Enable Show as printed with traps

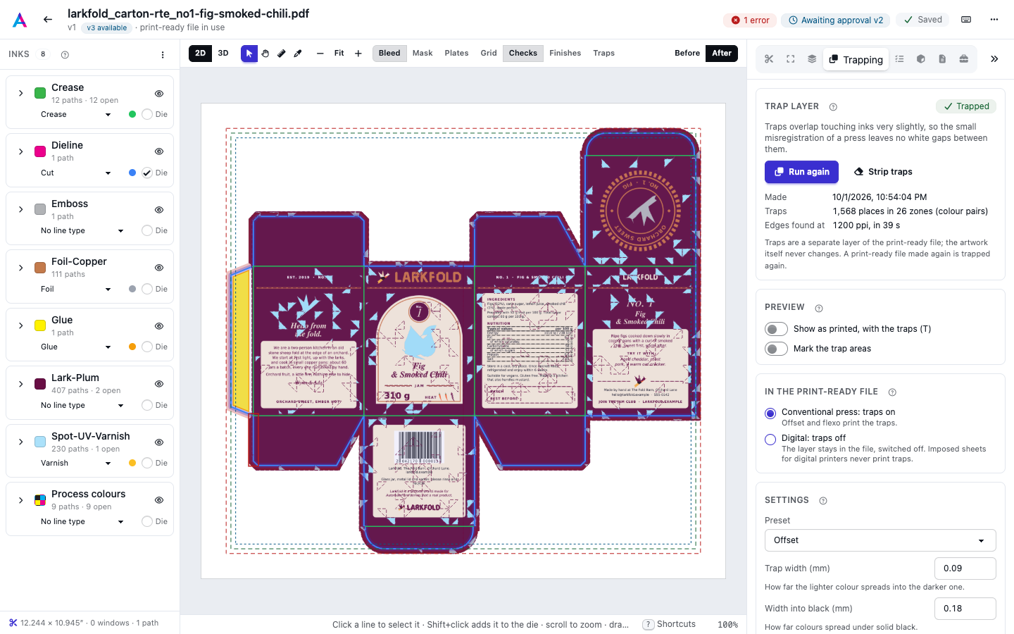click(x=776, y=329)
